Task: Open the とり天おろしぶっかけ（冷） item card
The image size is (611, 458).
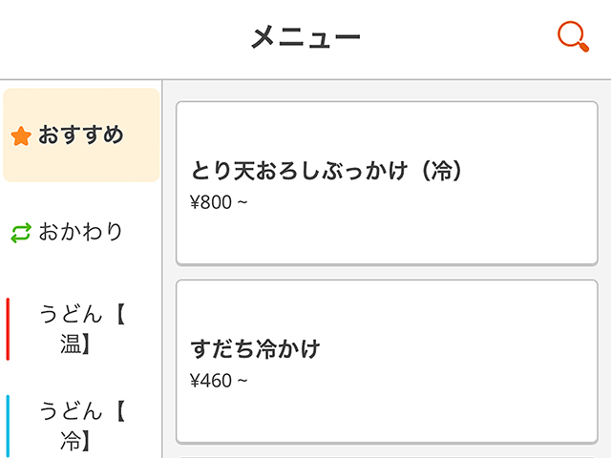Action: (x=387, y=183)
